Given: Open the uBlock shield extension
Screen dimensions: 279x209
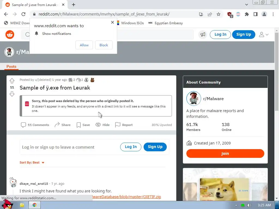Looking at the screenshot, I should coord(230,14).
